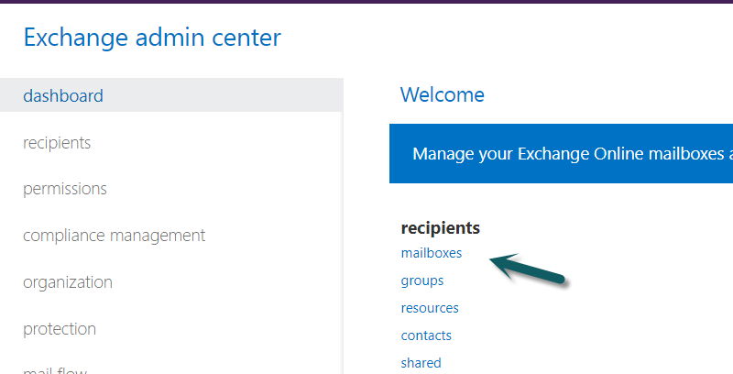
Task: Open the contacts link
Action: pyautogui.click(x=426, y=335)
